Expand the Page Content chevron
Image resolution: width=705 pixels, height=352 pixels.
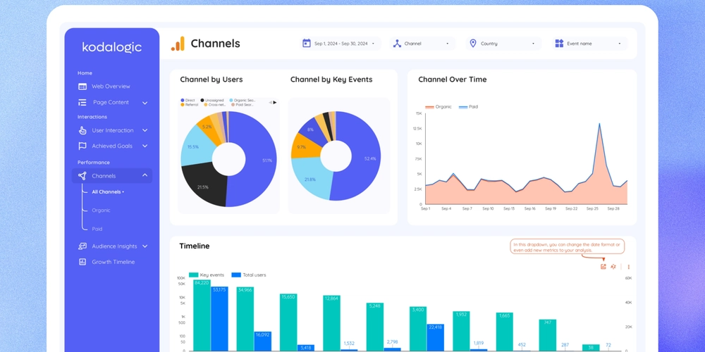[145, 103]
